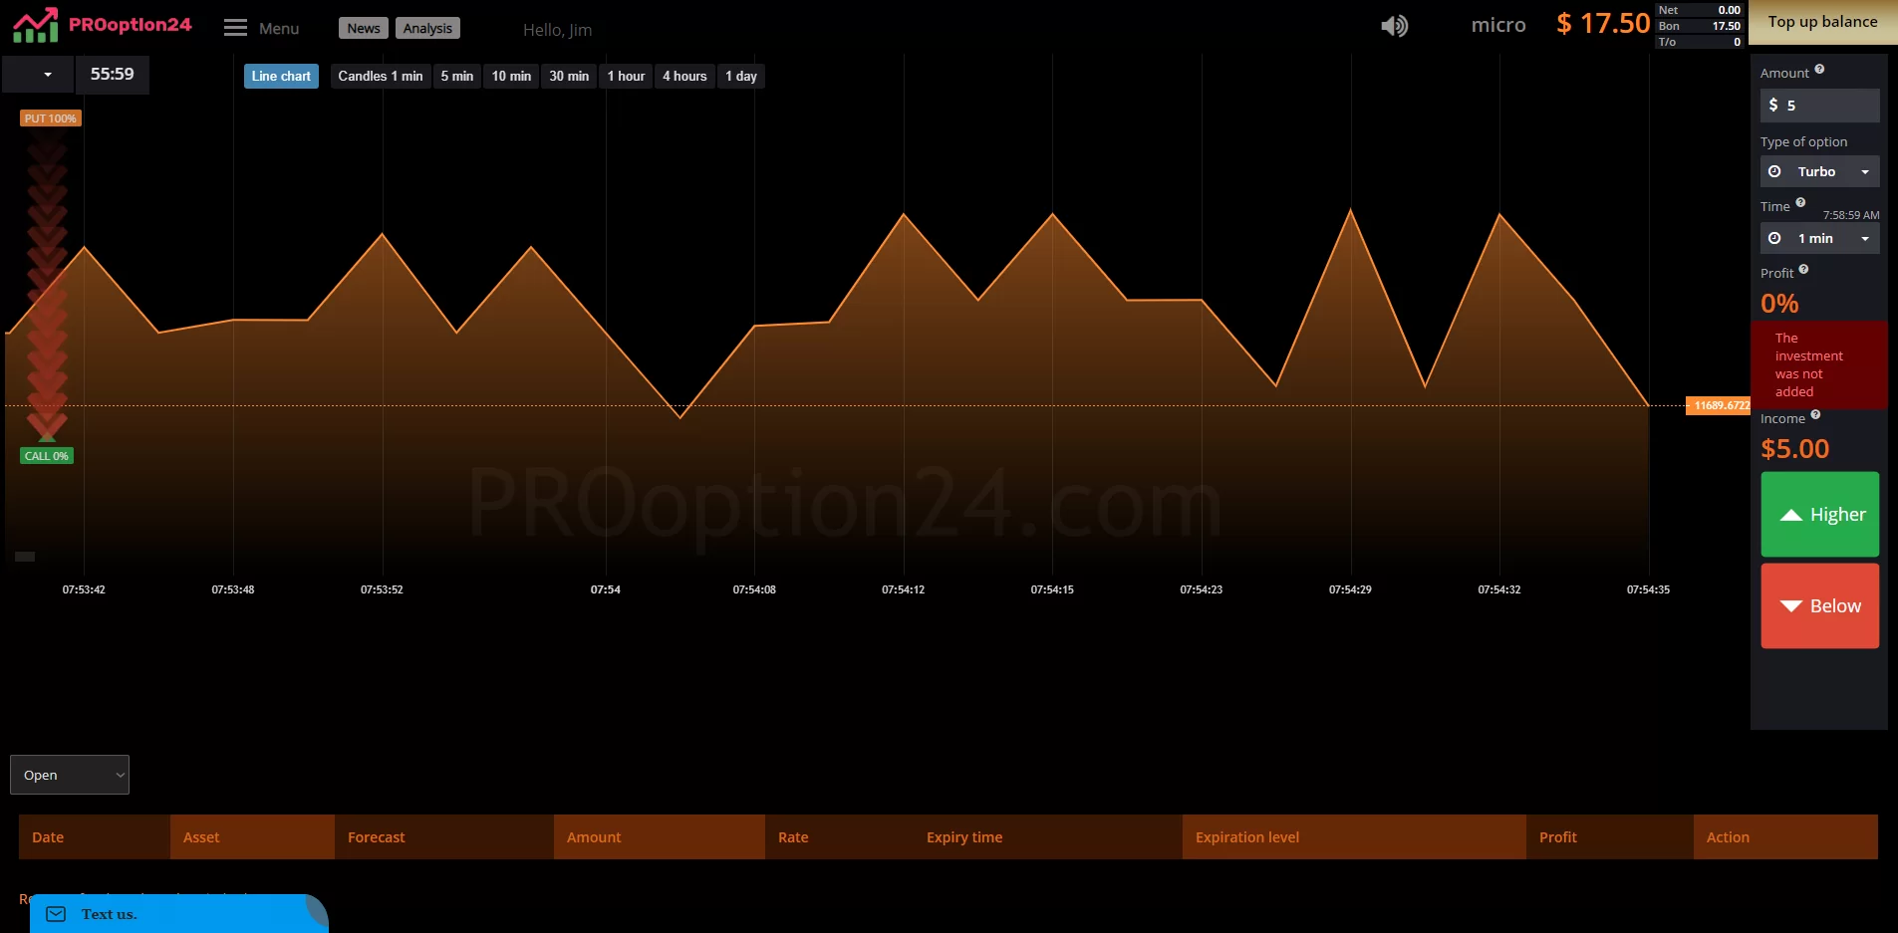The height and width of the screenshot is (933, 1898).
Task: Click the $5.00 income value
Action: coord(1795,449)
